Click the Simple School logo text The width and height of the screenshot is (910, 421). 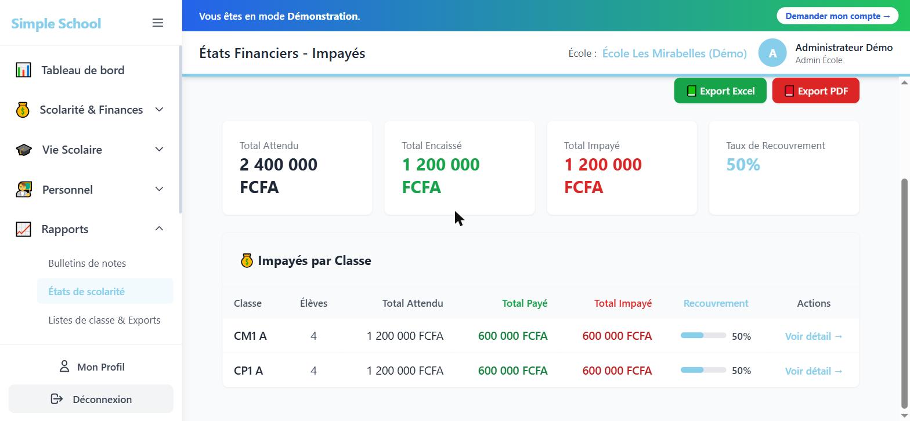coord(56,24)
